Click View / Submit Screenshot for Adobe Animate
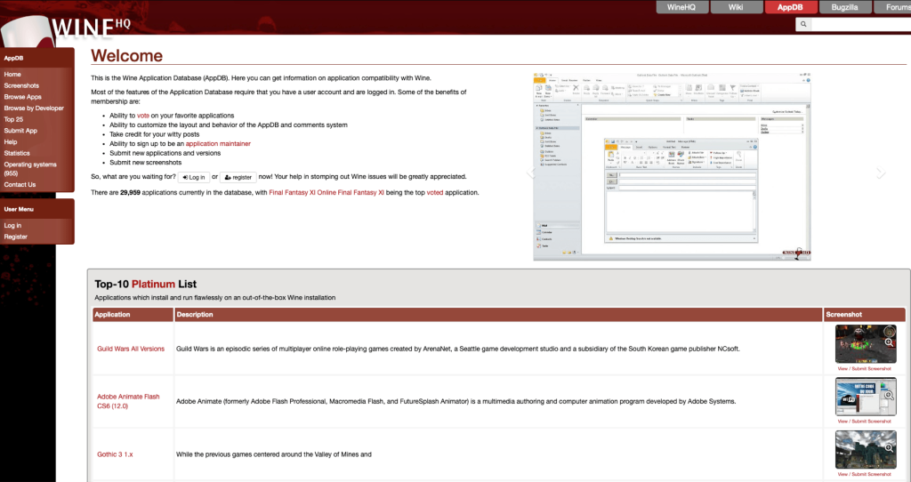The height and width of the screenshot is (482, 911). coord(865,421)
